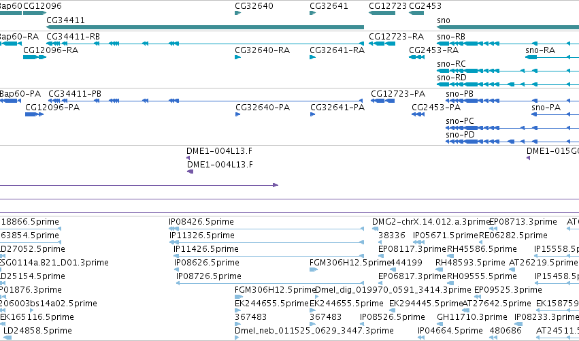Click the Dmel_dig_019970_0591_3414.3prime label
The height and width of the screenshot is (341, 579).
pos(393,290)
